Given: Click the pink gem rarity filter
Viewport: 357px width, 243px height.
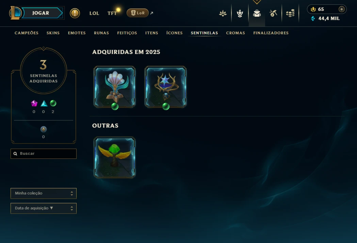Looking at the screenshot, I should pyautogui.click(x=34, y=103).
